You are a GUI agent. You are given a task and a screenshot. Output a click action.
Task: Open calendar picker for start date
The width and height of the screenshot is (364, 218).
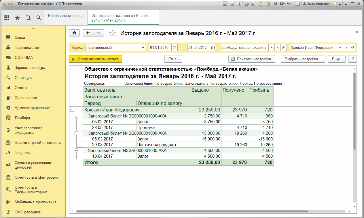[x=175, y=48]
